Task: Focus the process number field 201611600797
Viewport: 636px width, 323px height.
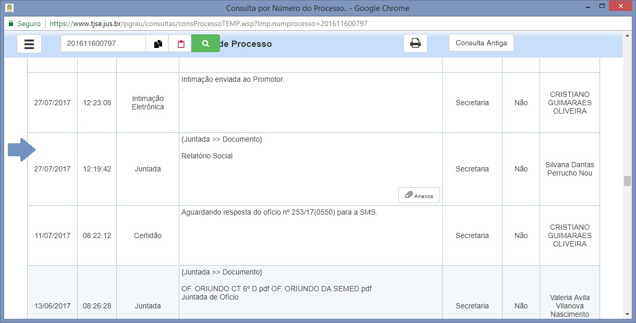Action: [x=103, y=44]
